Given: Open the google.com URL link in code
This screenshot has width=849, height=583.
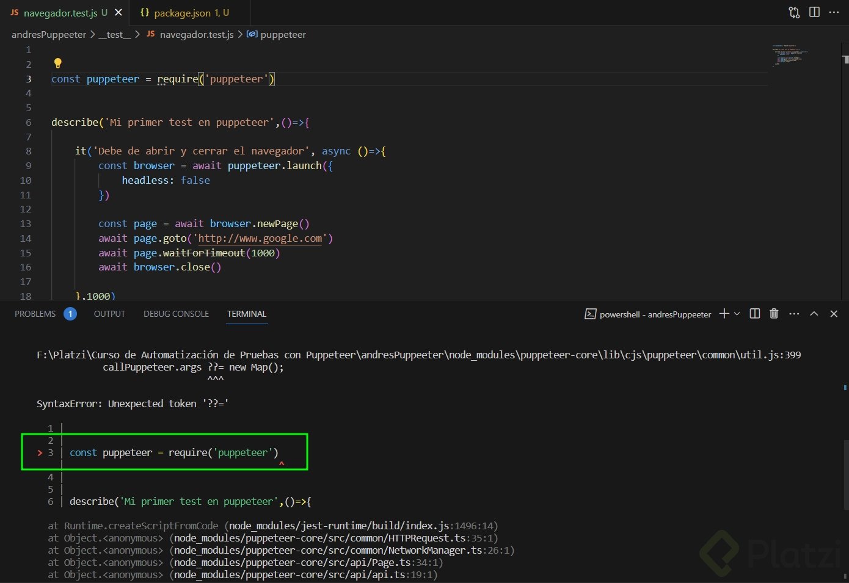Looking at the screenshot, I should (260, 239).
